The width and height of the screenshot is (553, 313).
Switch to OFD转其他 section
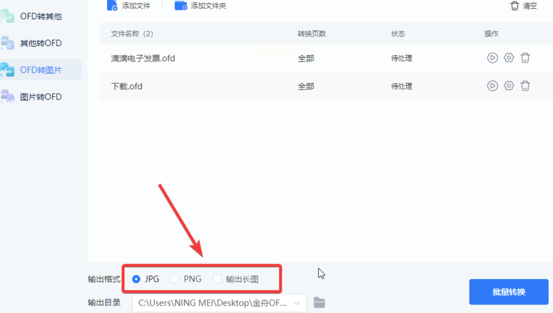41,16
